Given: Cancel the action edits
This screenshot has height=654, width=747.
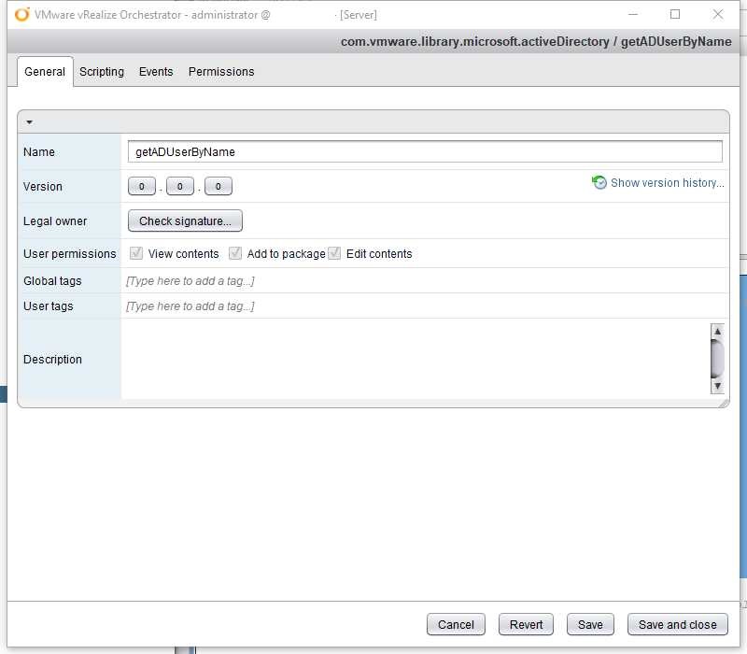Looking at the screenshot, I should tap(456, 624).
